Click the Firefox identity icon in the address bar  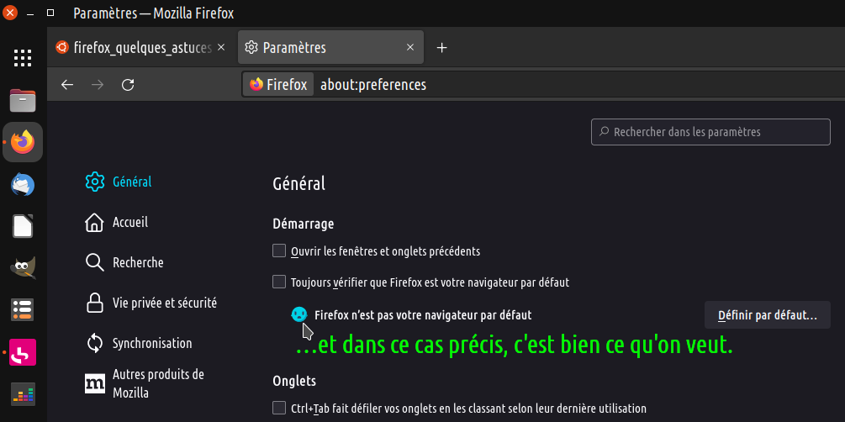coord(278,85)
